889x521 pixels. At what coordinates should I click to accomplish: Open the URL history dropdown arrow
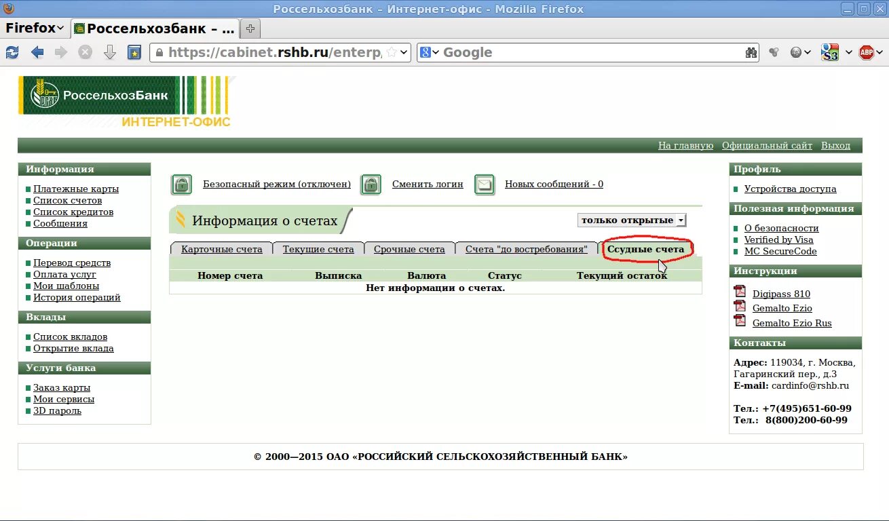coord(404,52)
